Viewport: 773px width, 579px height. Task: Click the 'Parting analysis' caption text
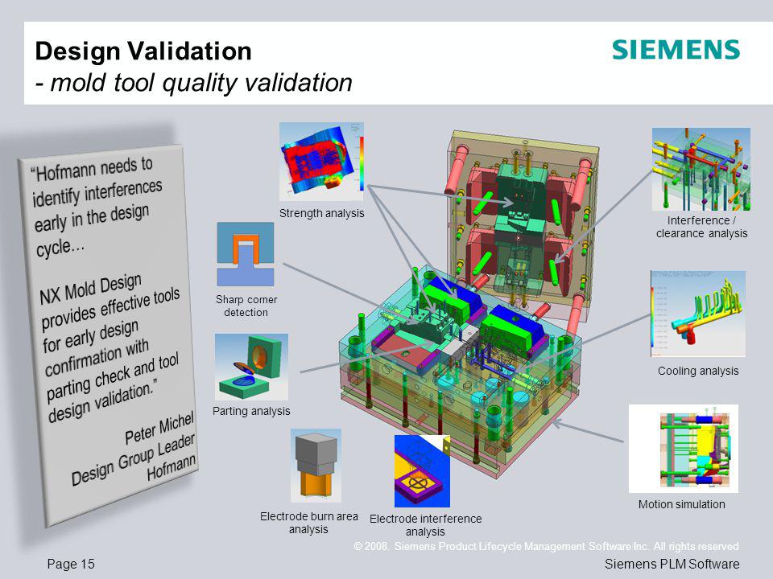coord(251,411)
